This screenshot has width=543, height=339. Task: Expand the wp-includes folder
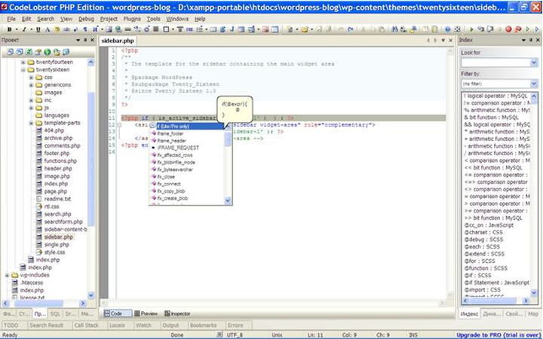pyautogui.click(x=7, y=276)
